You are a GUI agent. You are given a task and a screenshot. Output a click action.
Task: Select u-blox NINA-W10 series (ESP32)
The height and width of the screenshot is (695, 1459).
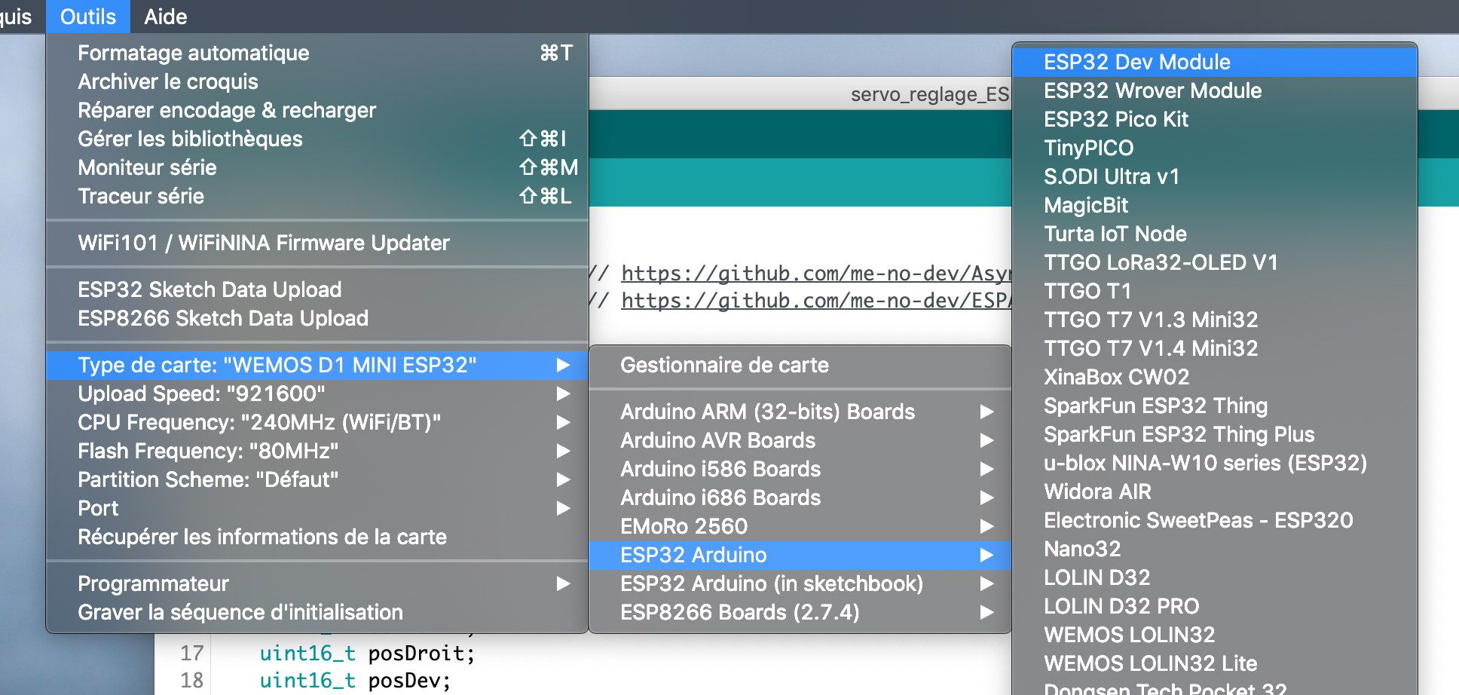click(x=1215, y=463)
